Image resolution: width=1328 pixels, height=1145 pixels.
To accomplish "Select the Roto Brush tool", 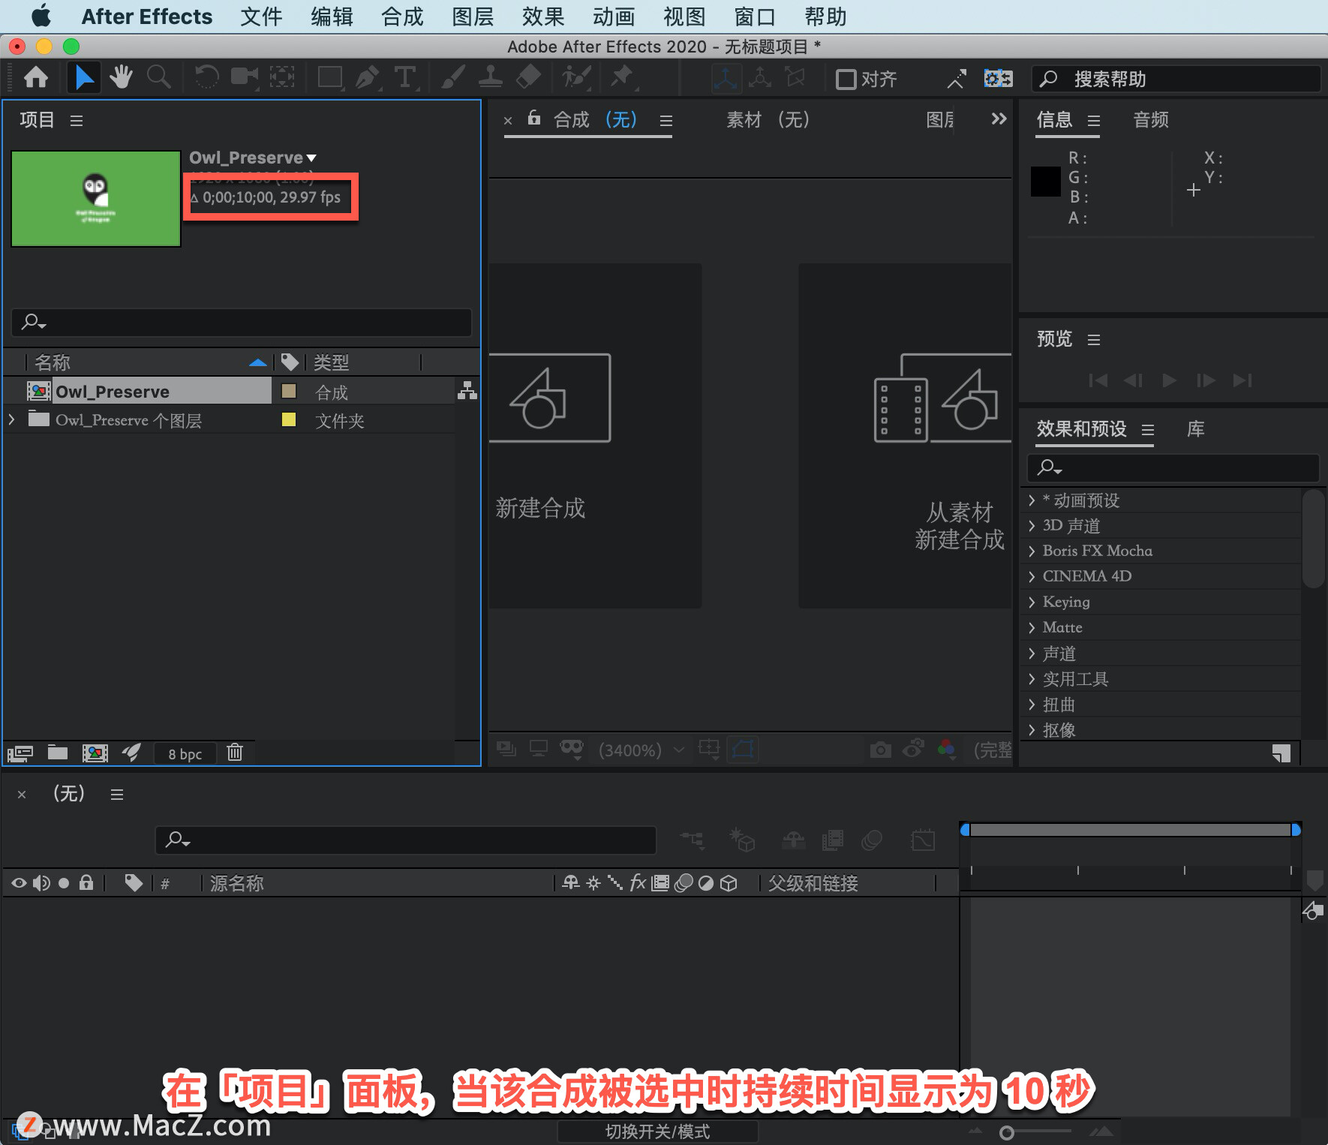I will (x=577, y=77).
